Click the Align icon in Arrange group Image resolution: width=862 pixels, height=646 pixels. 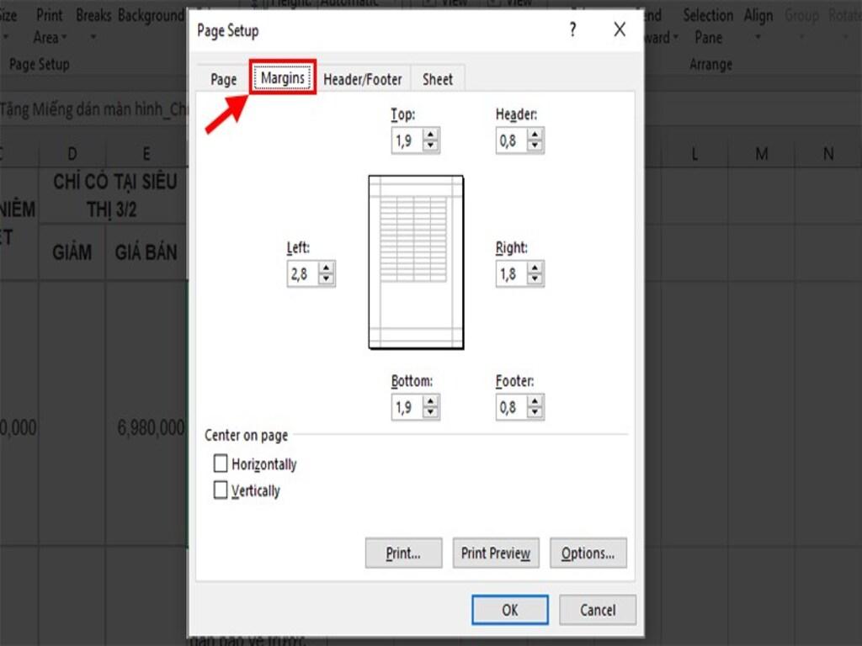click(758, 15)
